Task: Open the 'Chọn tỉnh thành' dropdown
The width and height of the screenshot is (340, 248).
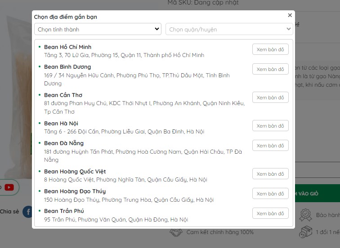Action: click(x=98, y=29)
